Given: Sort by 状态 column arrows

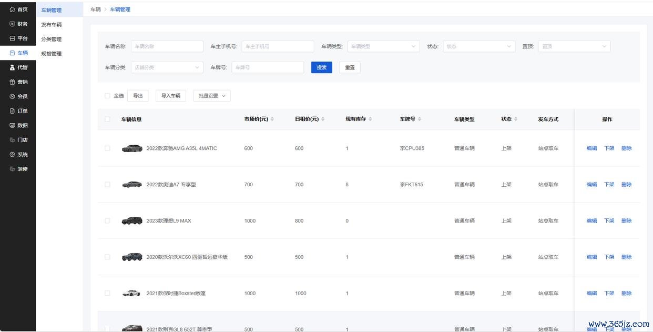Looking at the screenshot, I should [516, 119].
